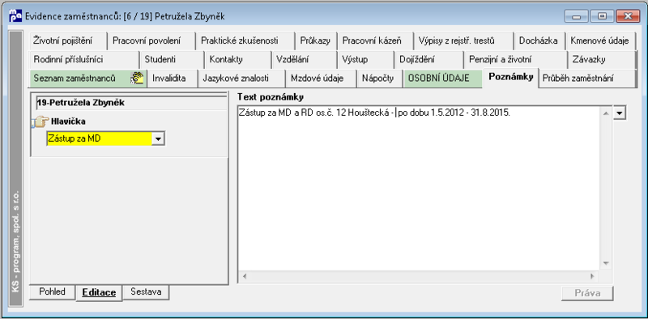
Task: Select the Poznámky tab
Action: (x=511, y=77)
